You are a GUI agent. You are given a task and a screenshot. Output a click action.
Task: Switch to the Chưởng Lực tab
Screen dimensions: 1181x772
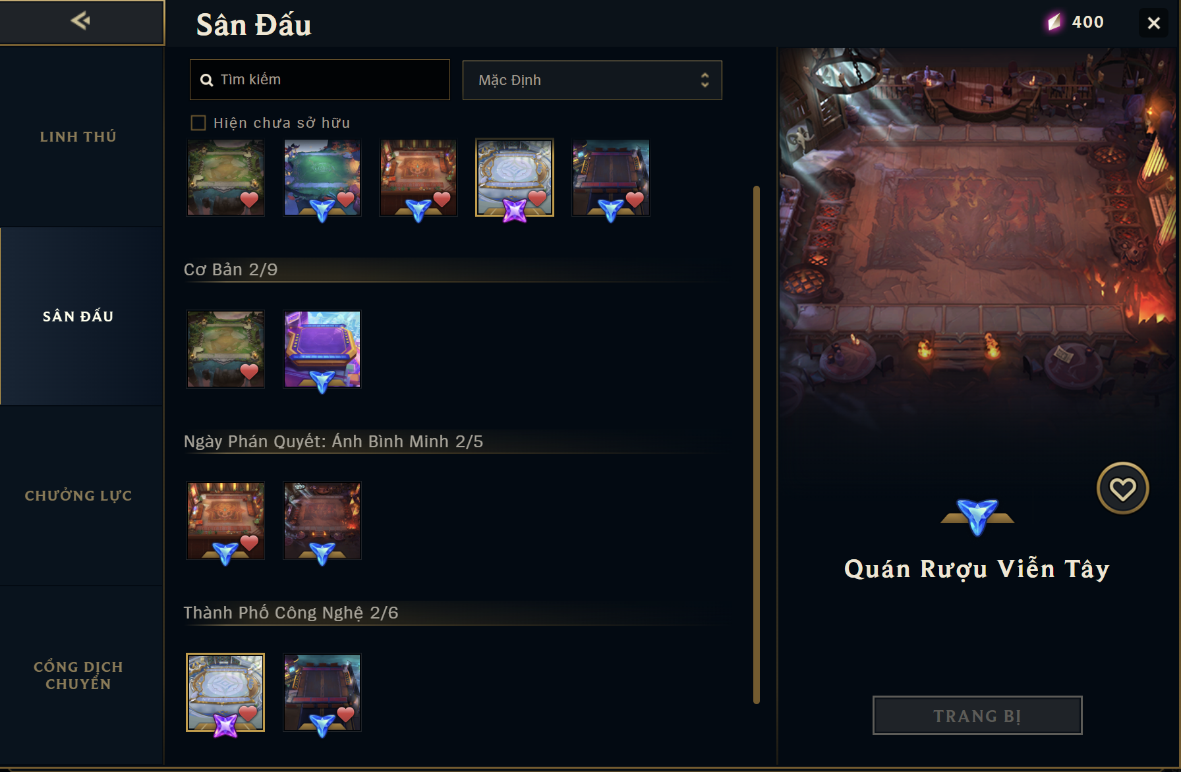pos(78,495)
